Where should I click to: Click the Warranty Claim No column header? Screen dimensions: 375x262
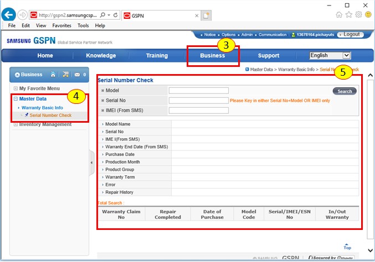click(121, 214)
